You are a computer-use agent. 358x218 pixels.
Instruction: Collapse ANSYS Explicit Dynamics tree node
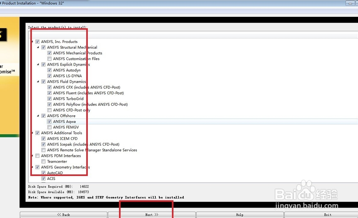coord(38,64)
